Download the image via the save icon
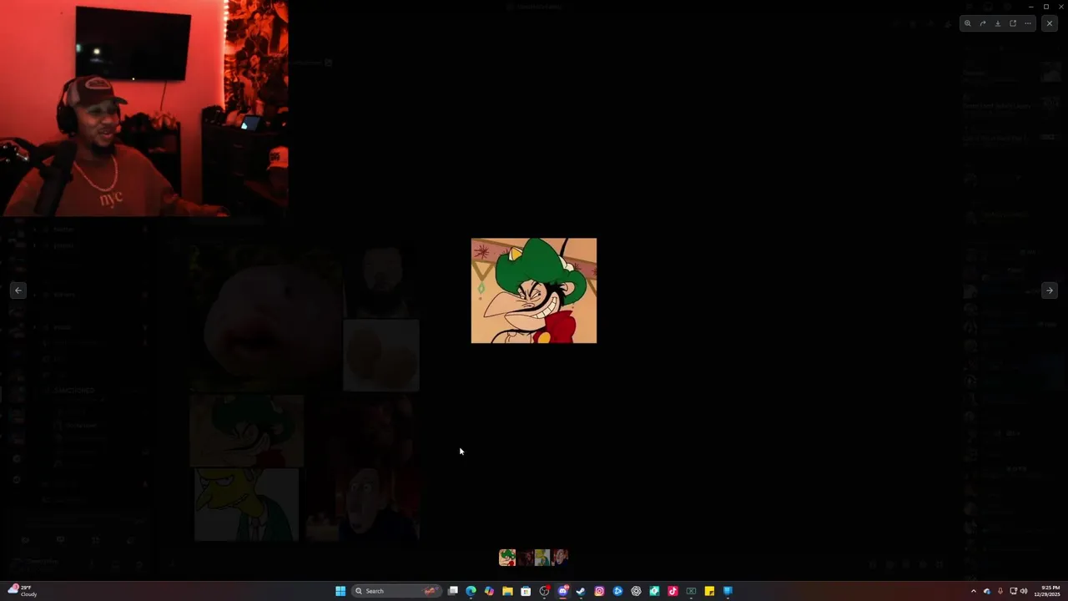This screenshot has height=601, width=1068. tap(998, 23)
